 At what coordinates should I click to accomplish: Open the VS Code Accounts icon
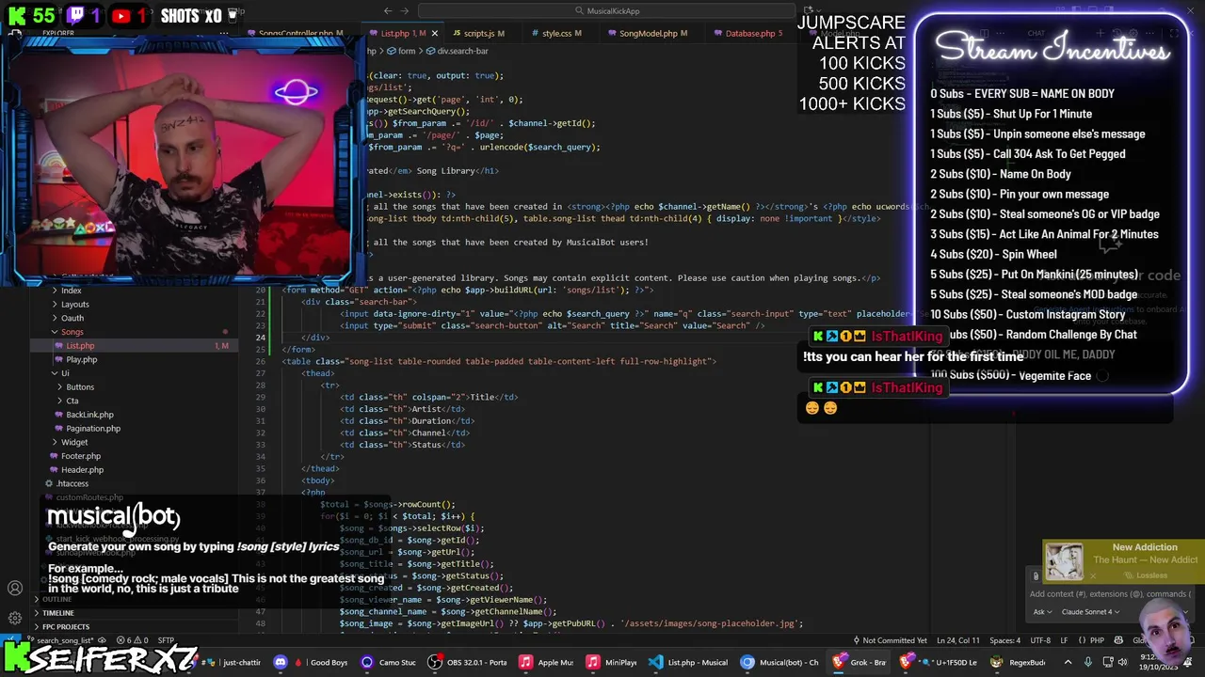(15, 589)
